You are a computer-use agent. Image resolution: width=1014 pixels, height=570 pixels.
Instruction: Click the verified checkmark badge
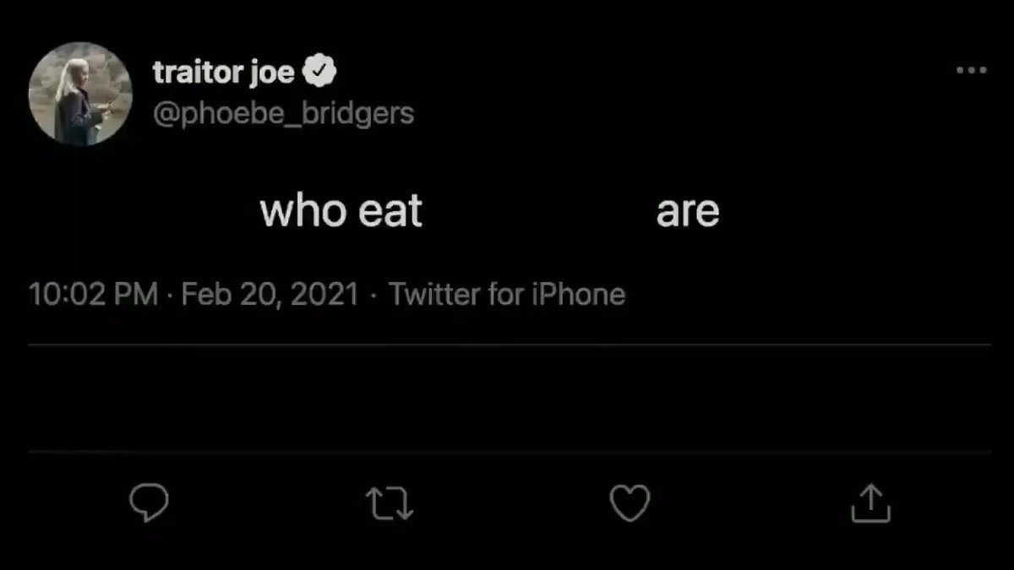coord(320,73)
